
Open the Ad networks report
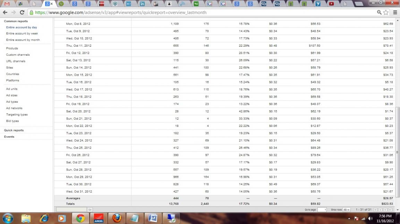coord(14,108)
